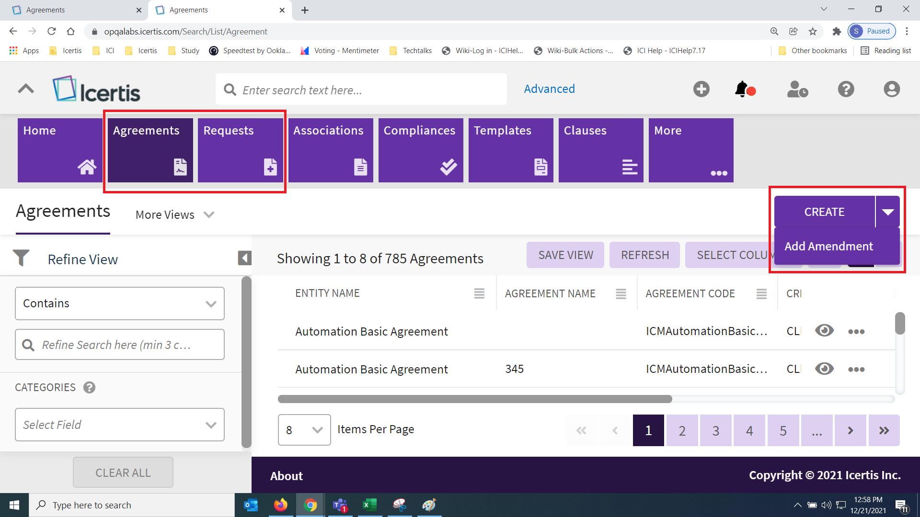Expand the More Views dropdown
Image resolution: width=920 pixels, height=517 pixels.
175,215
